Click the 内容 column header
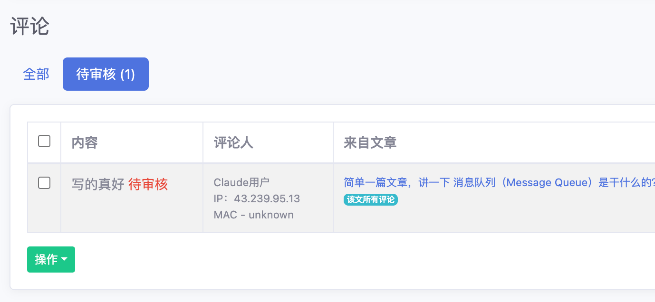The width and height of the screenshot is (655, 302). 85,142
